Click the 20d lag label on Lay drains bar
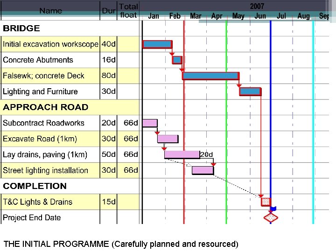This screenshot has width=336, height=252. tap(206, 154)
